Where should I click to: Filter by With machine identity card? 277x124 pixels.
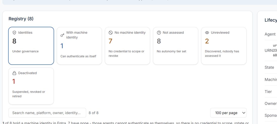point(79,46)
